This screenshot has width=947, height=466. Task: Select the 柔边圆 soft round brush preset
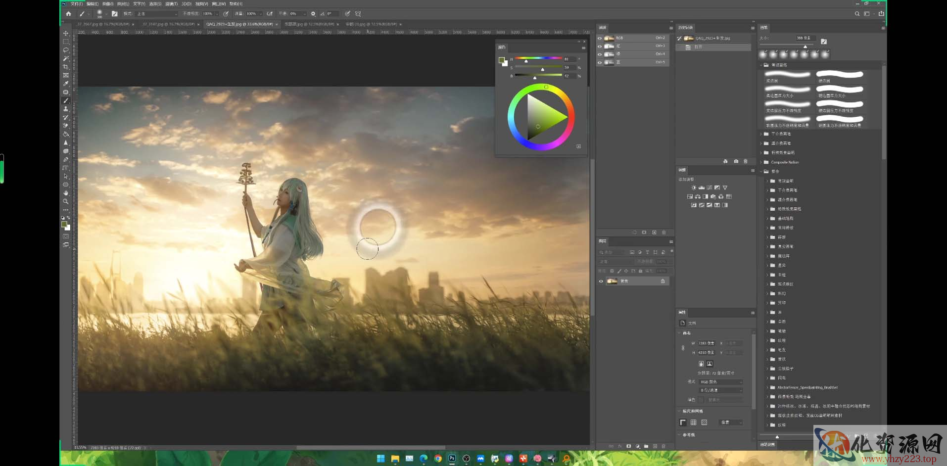click(x=787, y=76)
